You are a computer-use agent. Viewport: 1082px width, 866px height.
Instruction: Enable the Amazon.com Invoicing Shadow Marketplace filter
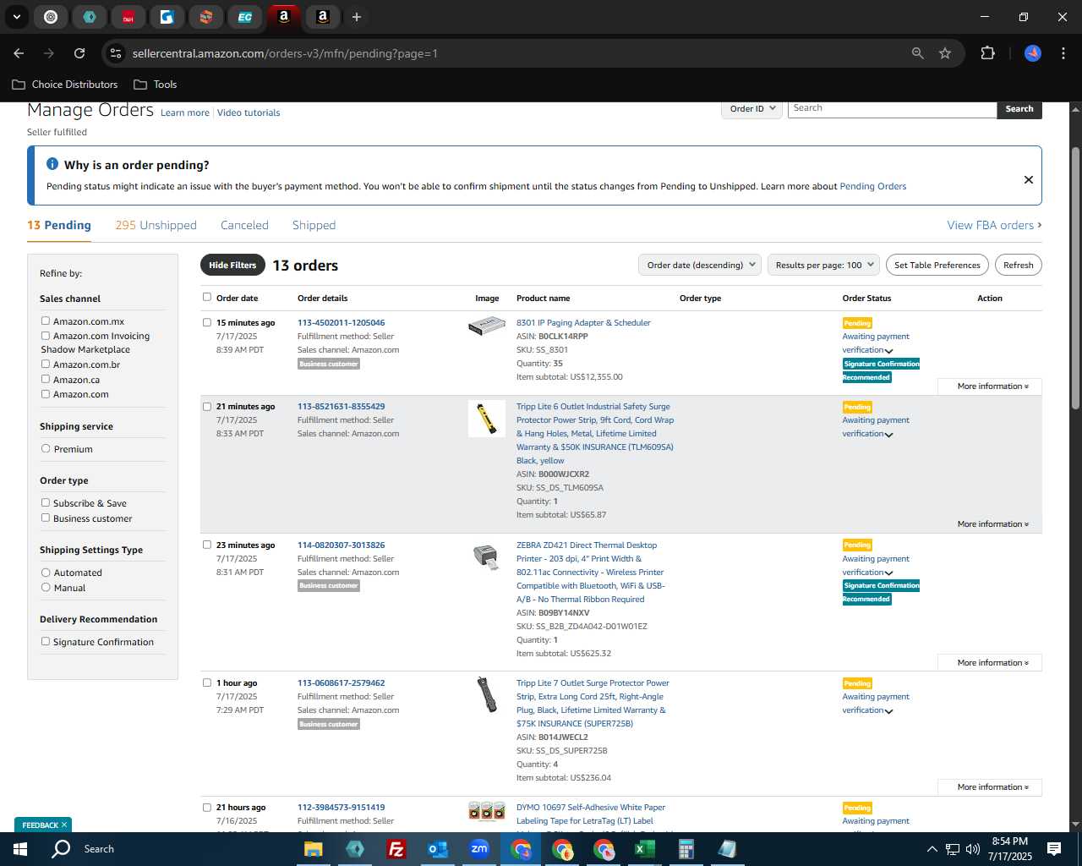[x=46, y=335]
